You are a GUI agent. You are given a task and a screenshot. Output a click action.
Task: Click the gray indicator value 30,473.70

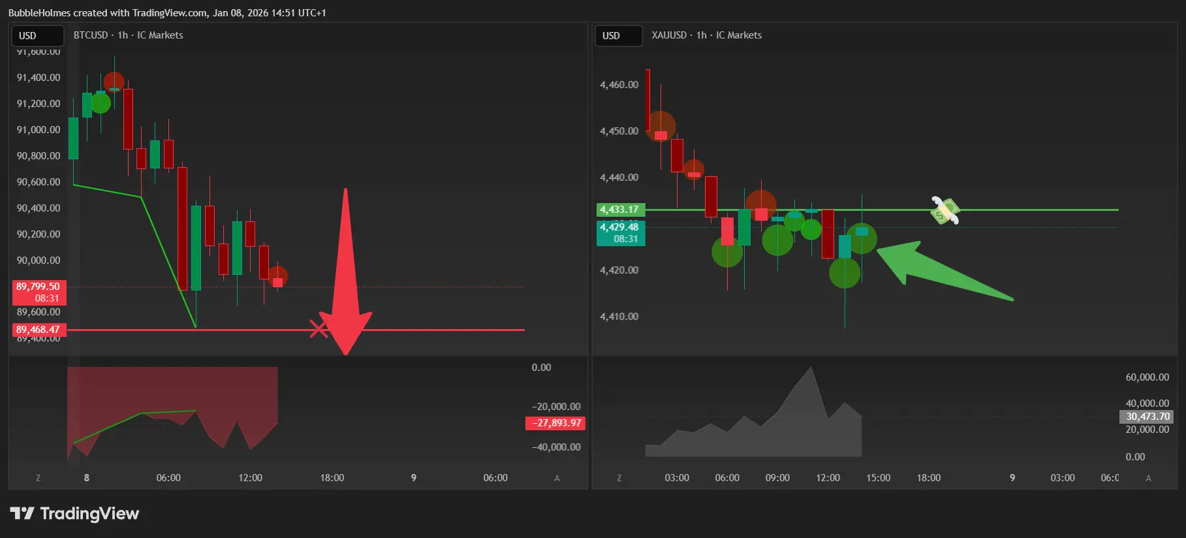[x=1147, y=417]
